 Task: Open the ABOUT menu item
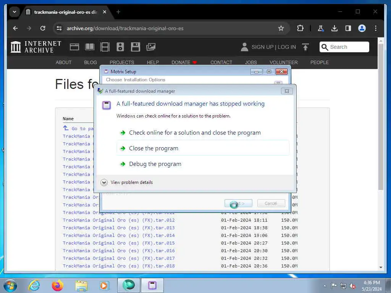pyautogui.click(x=63, y=62)
